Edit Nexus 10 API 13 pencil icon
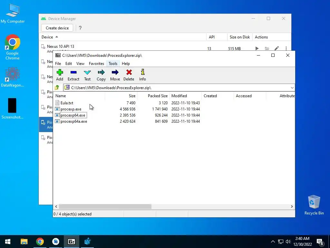Screen dimensions: 330x248 [x=277, y=48]
